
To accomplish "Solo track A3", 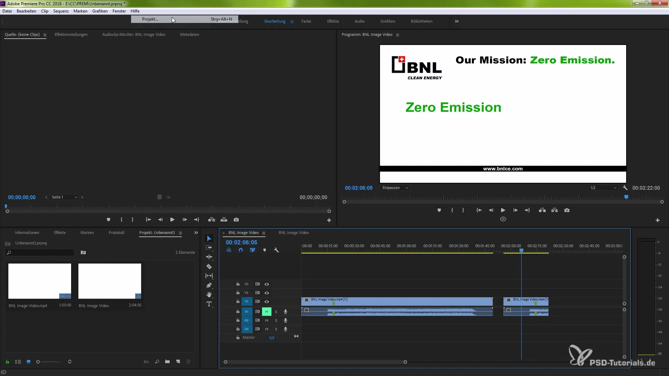I will coord(276,329).
